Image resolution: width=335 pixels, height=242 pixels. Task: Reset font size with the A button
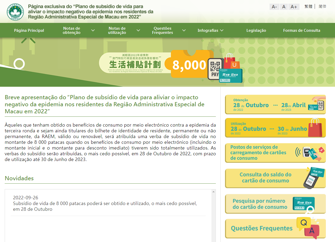click(x=284, y=7)
